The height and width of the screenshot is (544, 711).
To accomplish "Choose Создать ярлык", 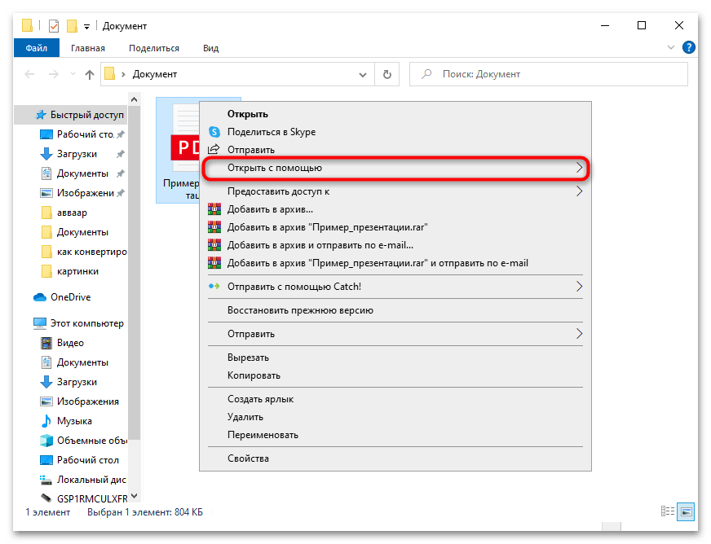I will (395, 399).
